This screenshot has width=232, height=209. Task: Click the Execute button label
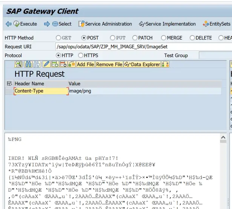click(29, 24)
